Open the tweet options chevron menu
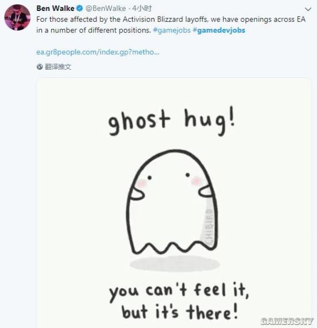Viewport: 317px width, 328px height. click(308, 9)
